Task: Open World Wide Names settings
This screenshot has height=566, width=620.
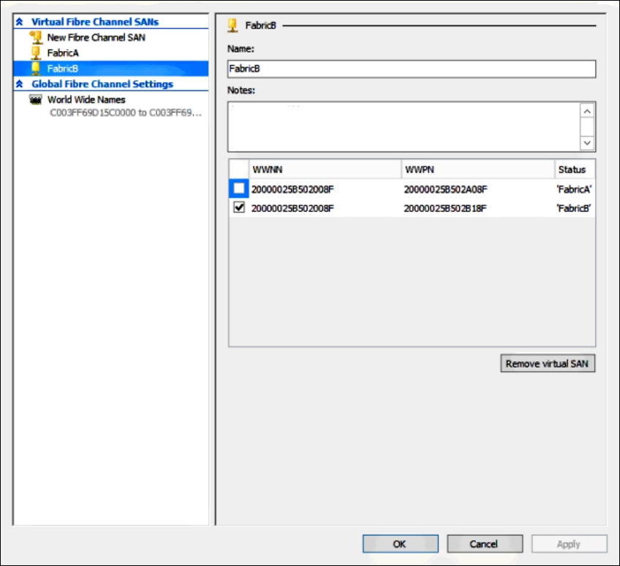Action: [86, 99]
